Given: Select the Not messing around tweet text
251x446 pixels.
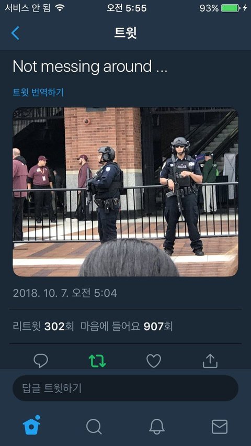Looking at the screenshot, I should click(90, 66).
